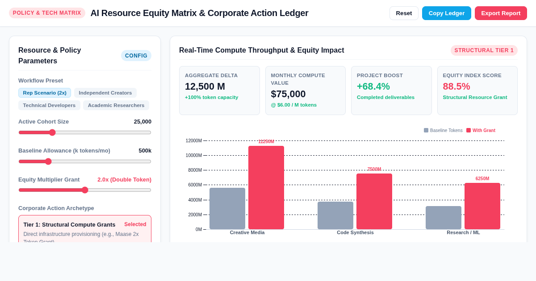Click the Creative Media baseline bar
This screenshot has height=281, width=536.
[x=227, y=208]
